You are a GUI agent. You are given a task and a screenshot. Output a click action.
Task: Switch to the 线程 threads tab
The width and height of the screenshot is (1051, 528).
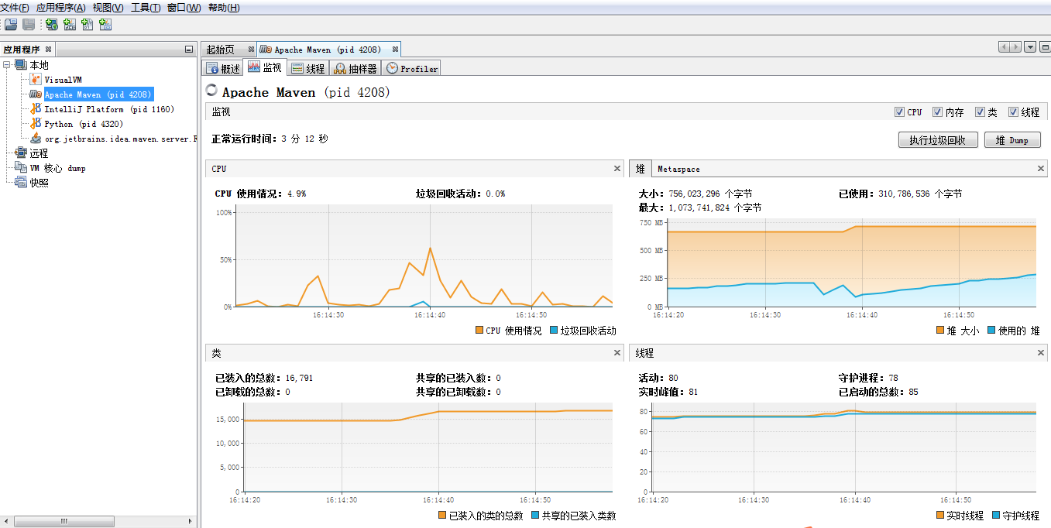pyautogui.click(x=308, y=68)
